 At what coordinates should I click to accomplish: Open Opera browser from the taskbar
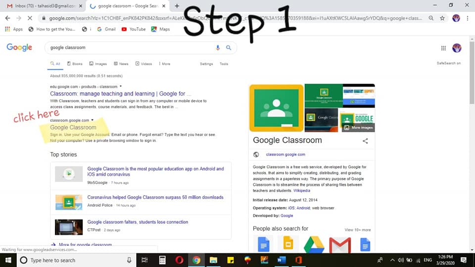(179, 261)
